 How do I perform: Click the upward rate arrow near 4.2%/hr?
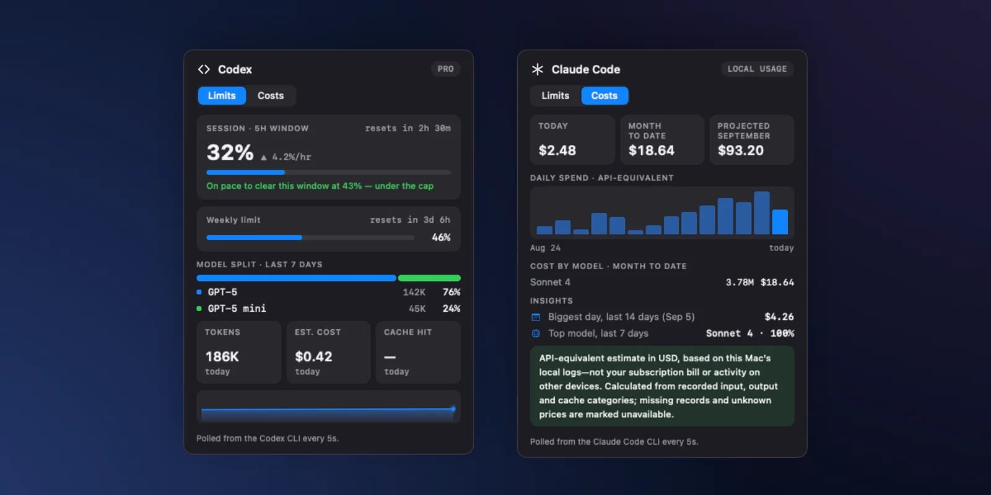[264, 158]
